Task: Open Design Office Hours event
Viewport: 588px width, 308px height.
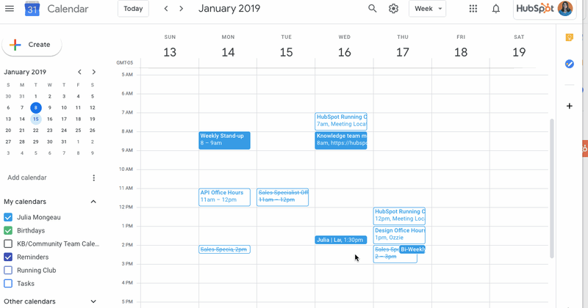Action: click(399, 235)
